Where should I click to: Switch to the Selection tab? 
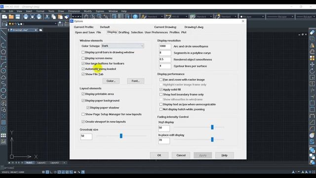pos(137,32)
